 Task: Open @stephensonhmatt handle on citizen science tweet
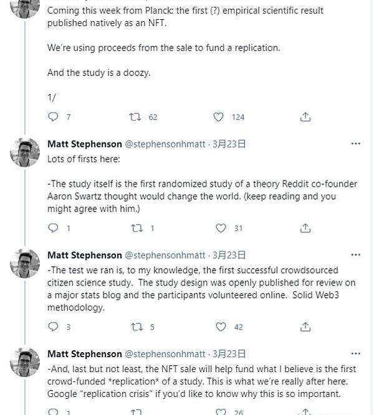(x=165, y=255)
